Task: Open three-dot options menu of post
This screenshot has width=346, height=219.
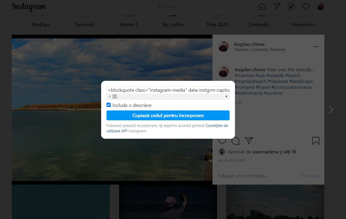Action: 316,47
